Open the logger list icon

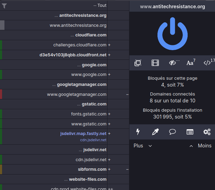(190, 132)
